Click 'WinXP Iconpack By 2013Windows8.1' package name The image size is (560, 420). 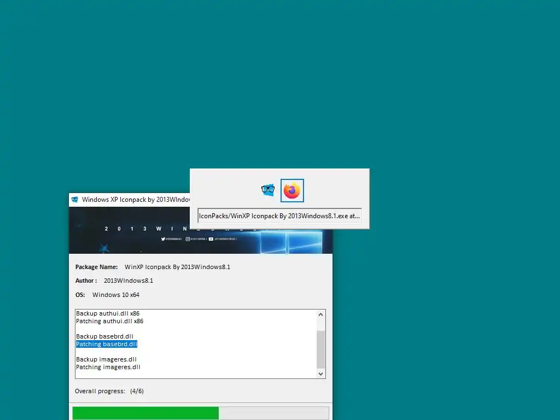coord(178,267)
